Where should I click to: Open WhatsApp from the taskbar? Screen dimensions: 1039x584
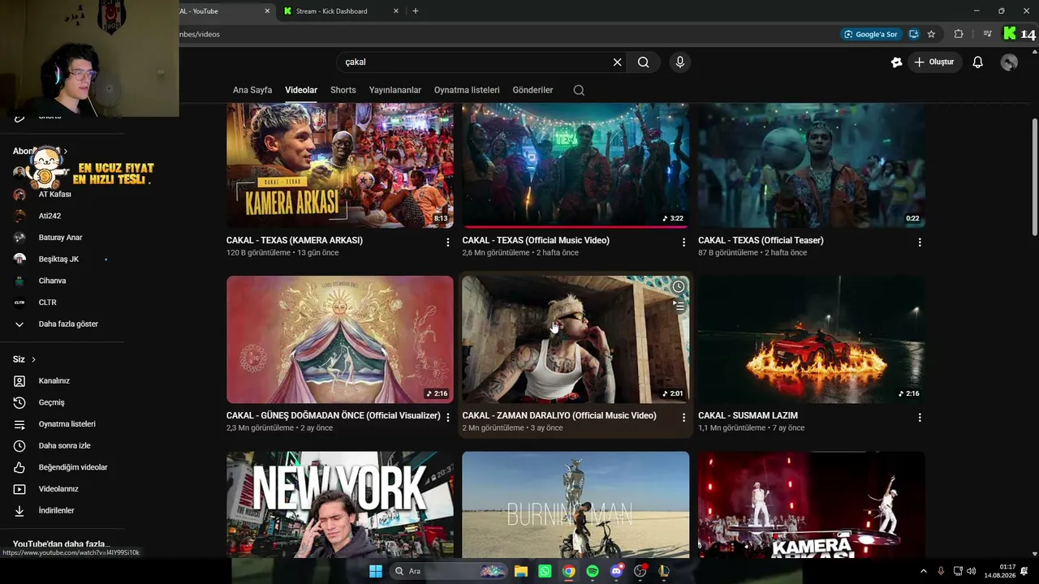[545, 571]
